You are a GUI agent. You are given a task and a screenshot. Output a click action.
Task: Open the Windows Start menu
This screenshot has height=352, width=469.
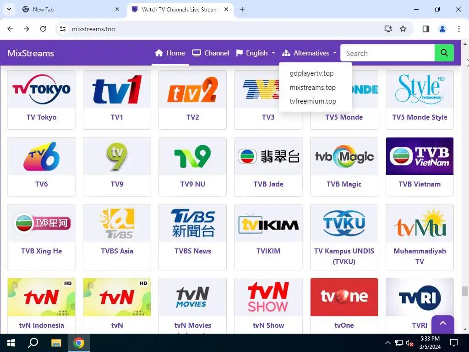[11, 343]
